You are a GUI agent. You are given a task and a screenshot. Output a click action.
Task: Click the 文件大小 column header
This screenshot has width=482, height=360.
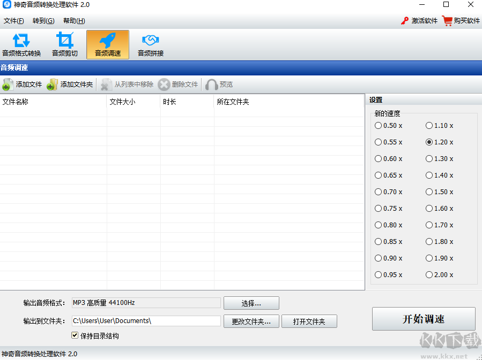pos(134,102)
